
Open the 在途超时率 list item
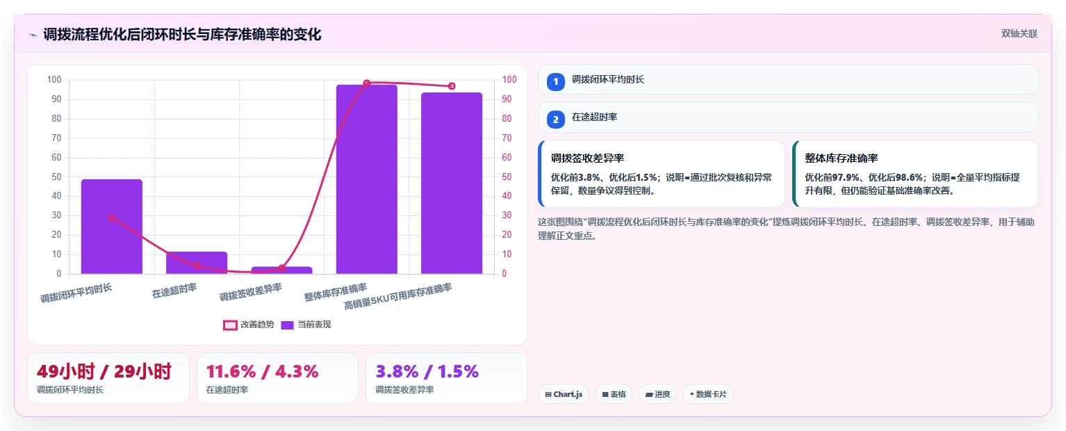point(788,117)
